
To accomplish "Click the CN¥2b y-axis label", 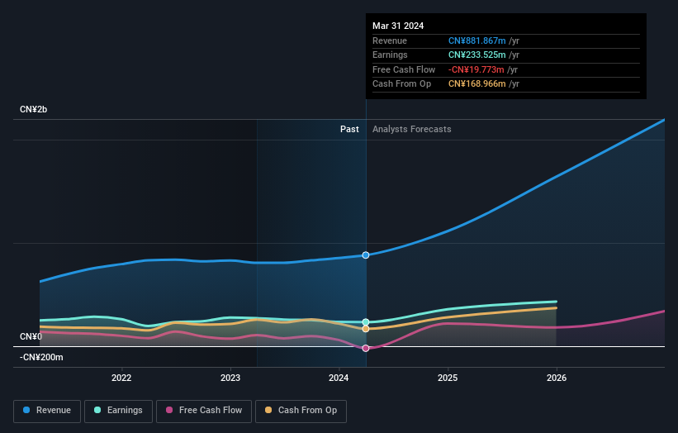I will (x=33, y=109).
